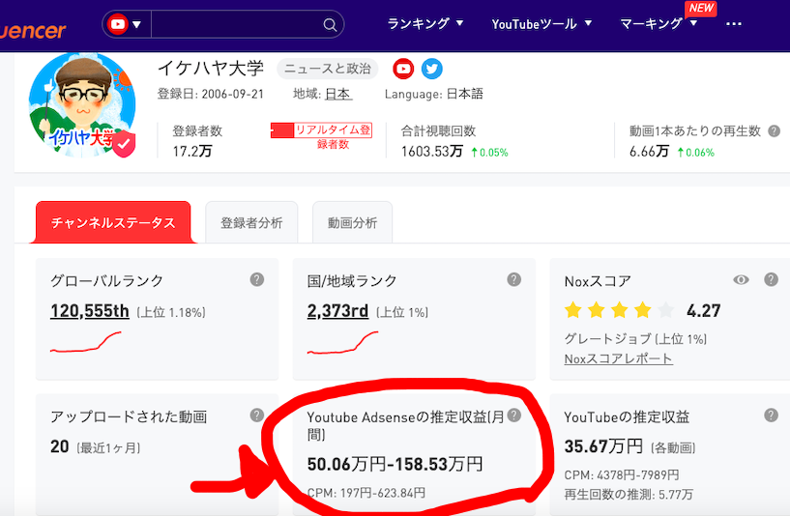Click help icon on グローバルランク card
This screenshot has height=516, width=790.
257,279
